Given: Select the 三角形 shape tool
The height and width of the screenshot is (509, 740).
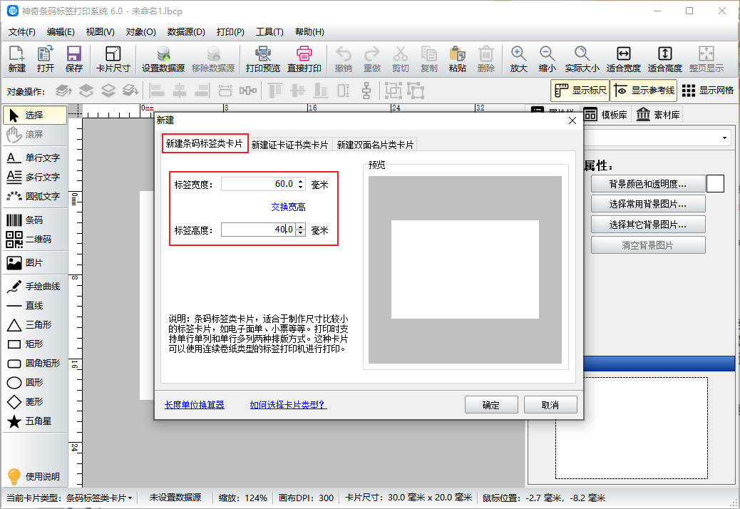Looking at the screenshot, I should pyautogui.click(x=35, y=325).
